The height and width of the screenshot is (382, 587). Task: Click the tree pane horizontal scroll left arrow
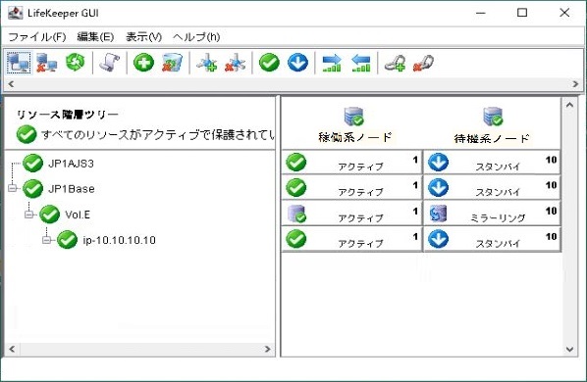coord(12,349)
